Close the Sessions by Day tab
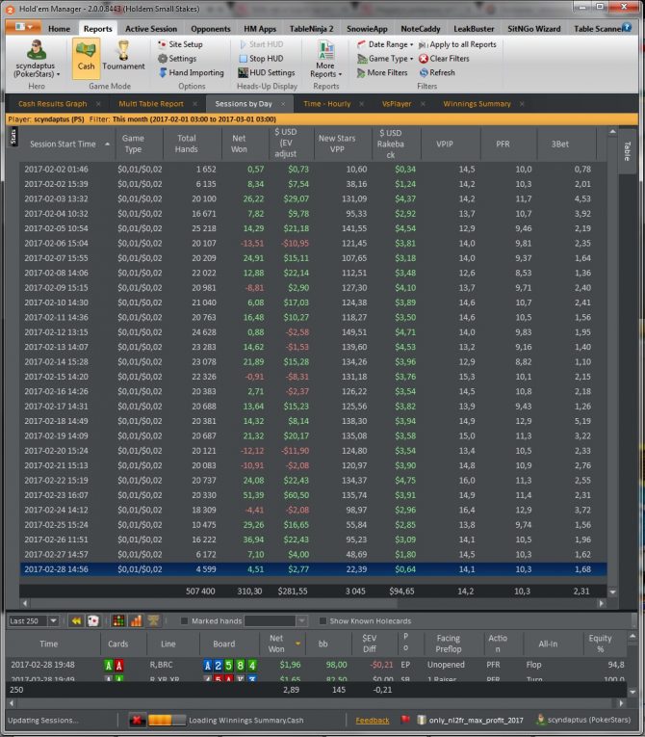The height and width of the screenshot is (737, 645). (x=283, y=104)
